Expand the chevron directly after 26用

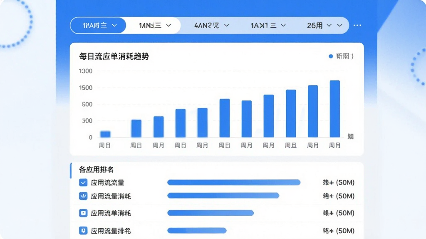pyautogui.click(x=329, y=25)
